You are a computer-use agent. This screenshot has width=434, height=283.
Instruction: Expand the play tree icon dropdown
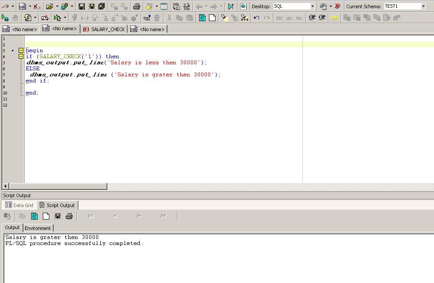[65, 18]
